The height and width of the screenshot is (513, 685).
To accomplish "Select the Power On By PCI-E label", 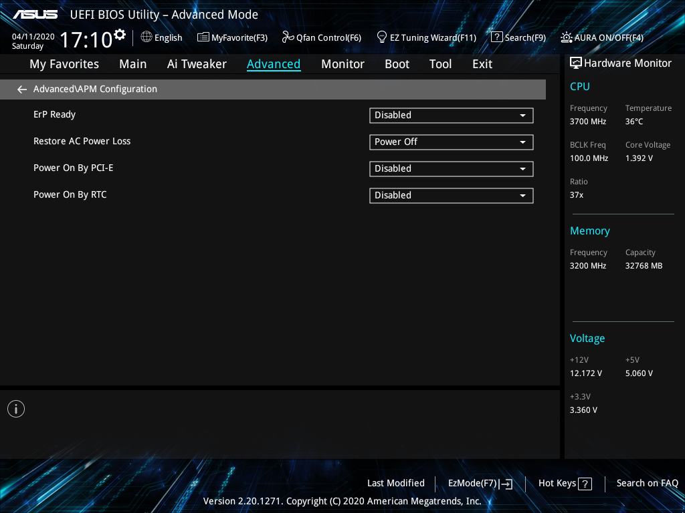I will coord(74,168).
